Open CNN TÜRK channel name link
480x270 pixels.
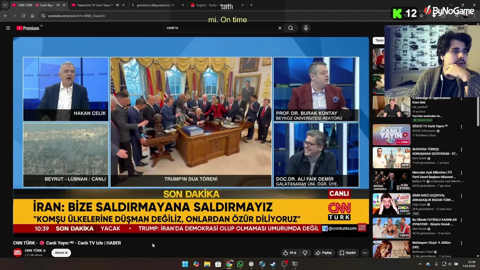33,250
